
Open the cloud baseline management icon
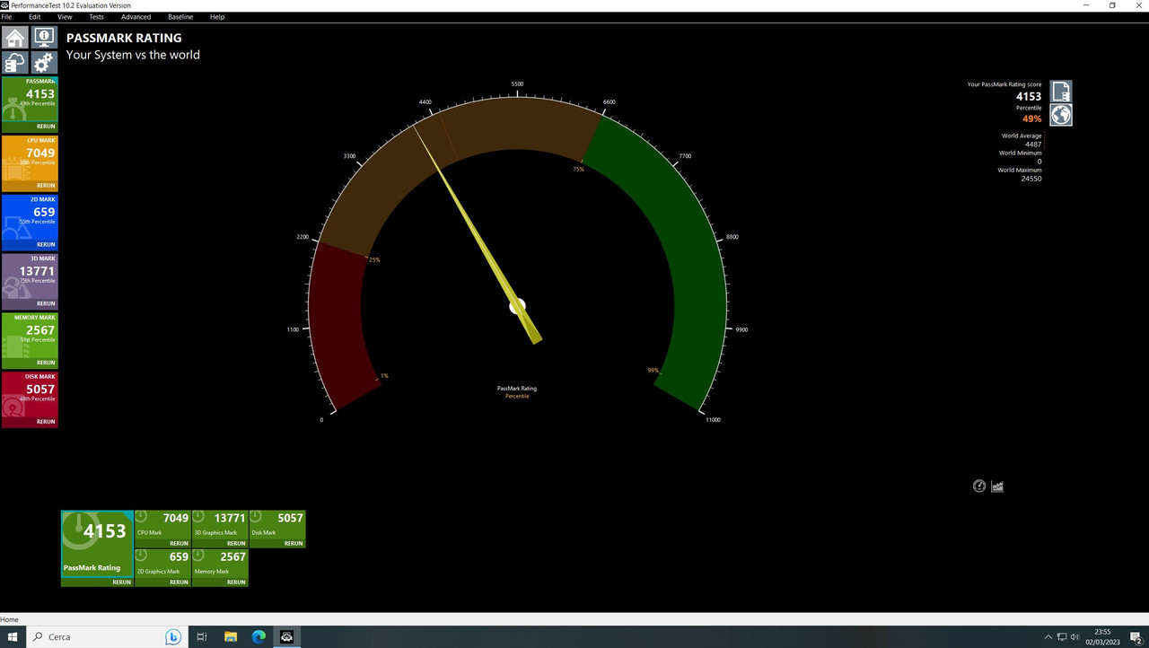(15, 62)
